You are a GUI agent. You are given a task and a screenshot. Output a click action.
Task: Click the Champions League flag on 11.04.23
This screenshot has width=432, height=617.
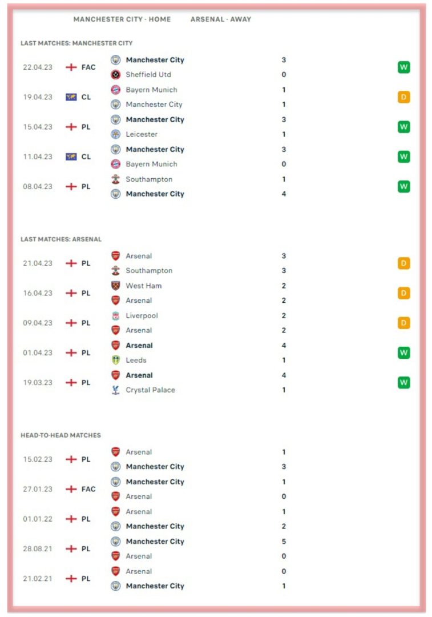[71, 157]
